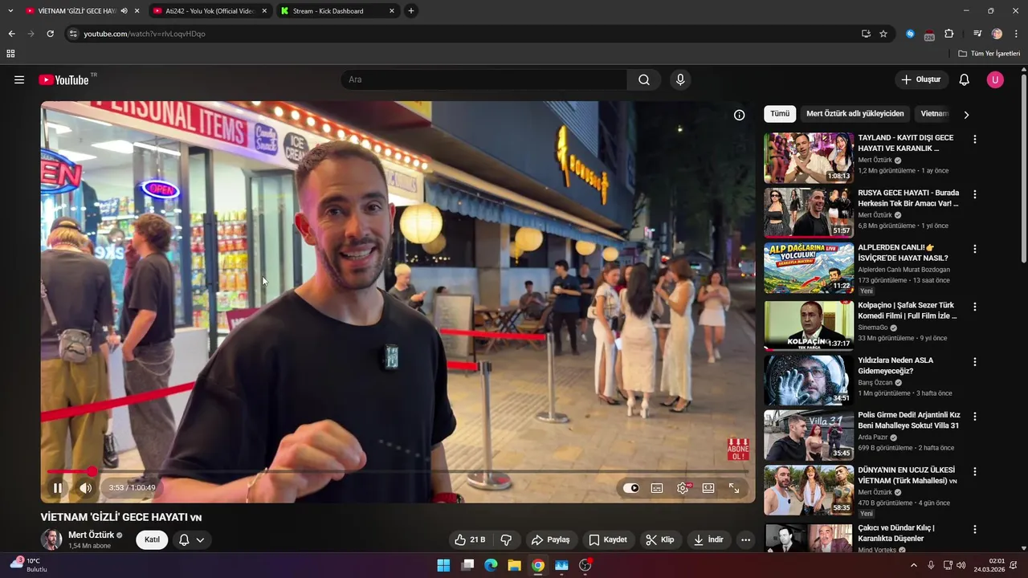Open Tüm Yer İşaretleri bookmarks folder
The width and height of the screenshot is (1028, 578).
click(x=989, y=54)
